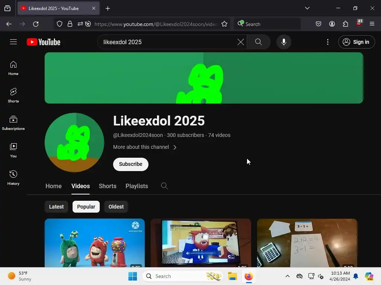This screenshot has height=285, width=381.
Task: Switch to channel Shorts tab
Action: 108,186
